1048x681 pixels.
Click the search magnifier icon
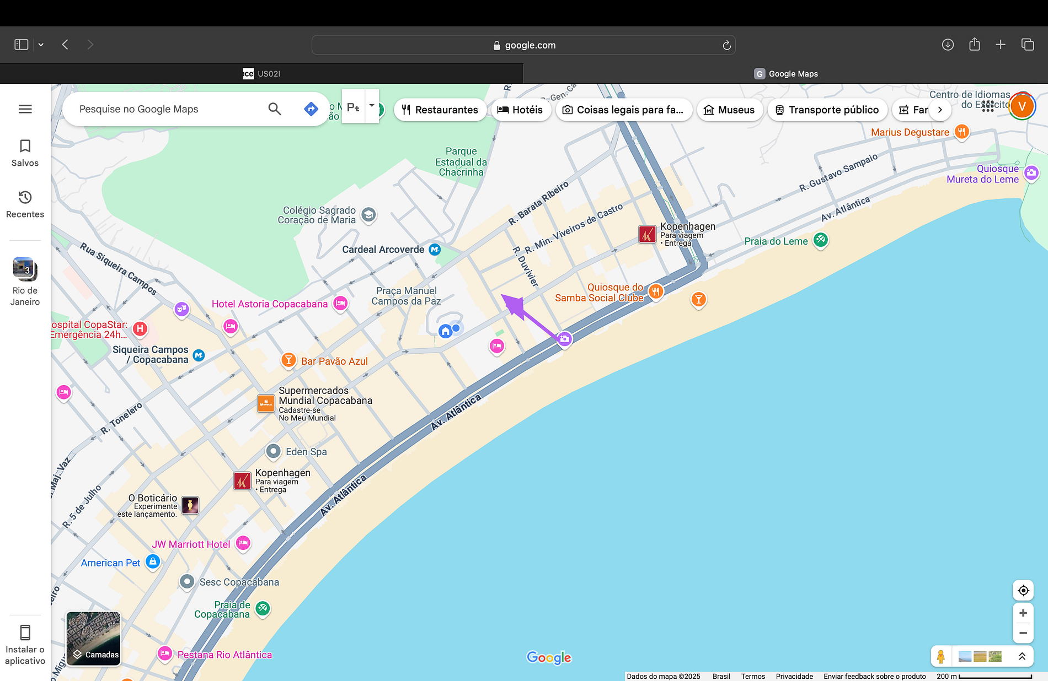click(x=274, y=109)
